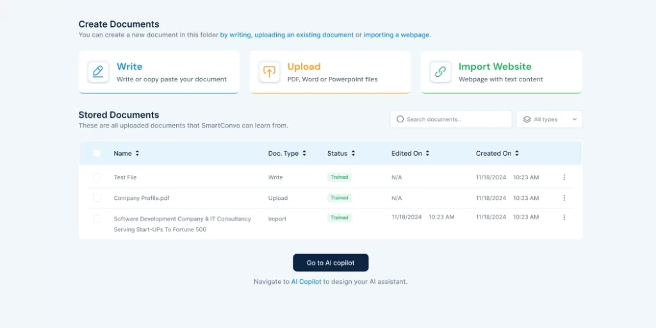The image size is (656, 328).
Task: Open three-dot menu for Test File row
Action: coord(564,177)
